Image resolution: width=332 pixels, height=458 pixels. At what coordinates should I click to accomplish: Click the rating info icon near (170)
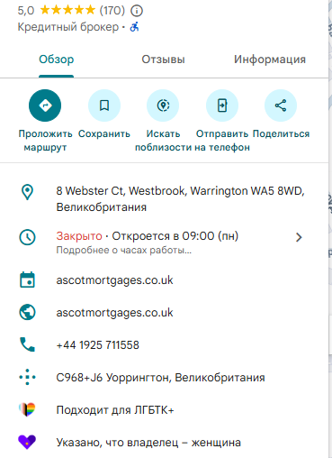[137, 11]
